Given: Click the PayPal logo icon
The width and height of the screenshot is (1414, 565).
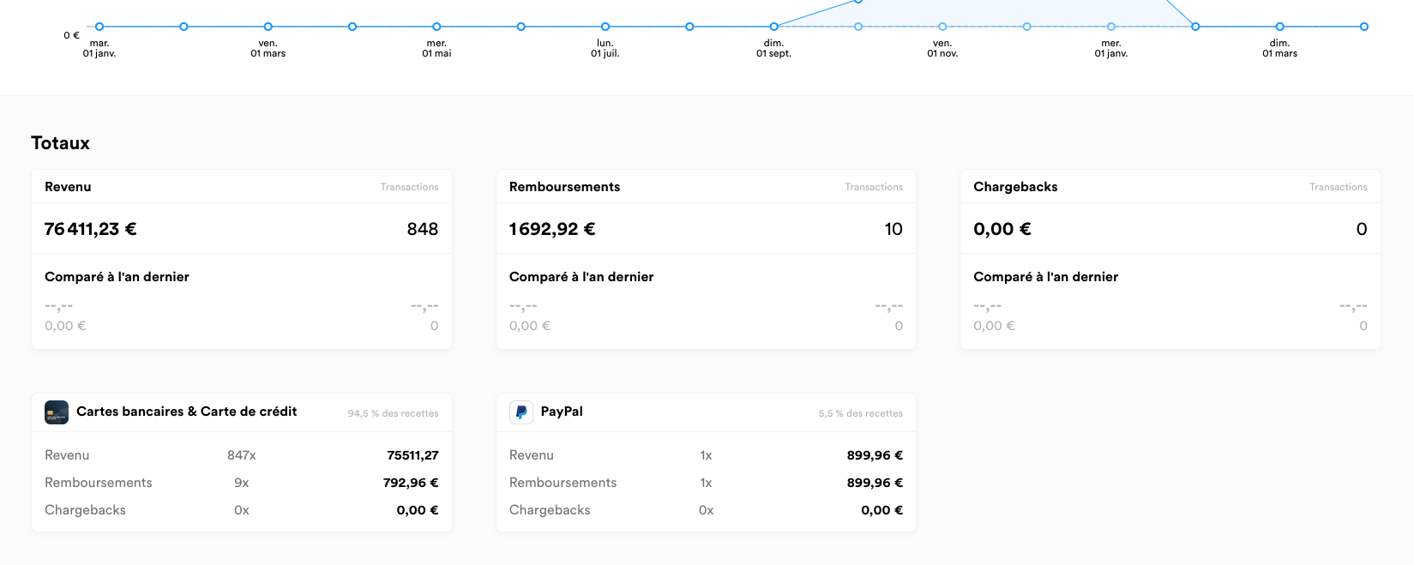Looking at the screenshot, I should [521, 412].
